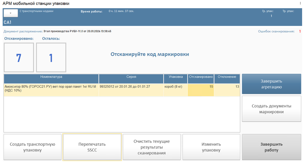
Task: Click the Осталось counter showing 1
Action: coord(51,57)
